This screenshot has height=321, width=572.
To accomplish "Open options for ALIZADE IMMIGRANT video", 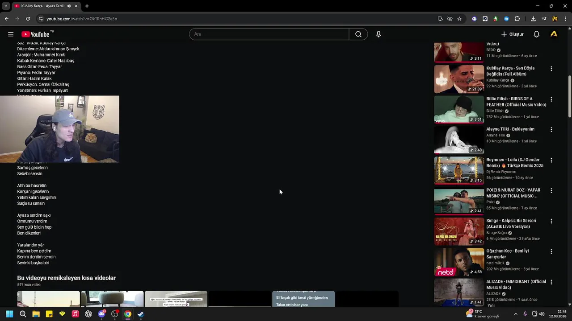I will pos(551,282).
